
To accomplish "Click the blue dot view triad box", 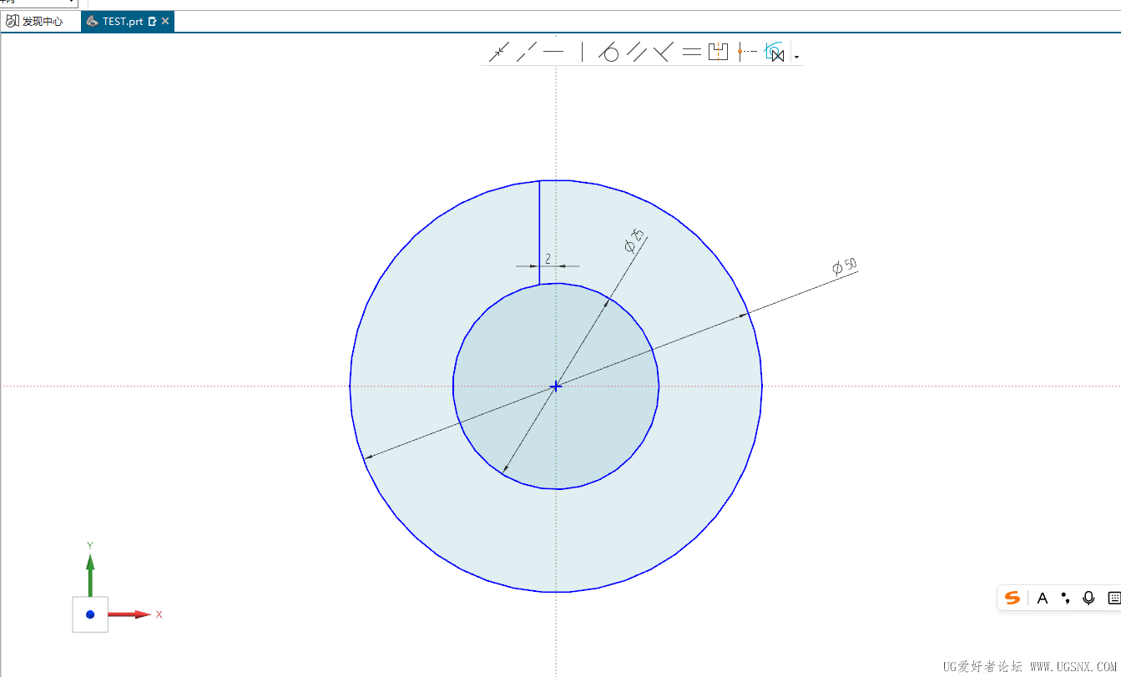I will point(90,614).
